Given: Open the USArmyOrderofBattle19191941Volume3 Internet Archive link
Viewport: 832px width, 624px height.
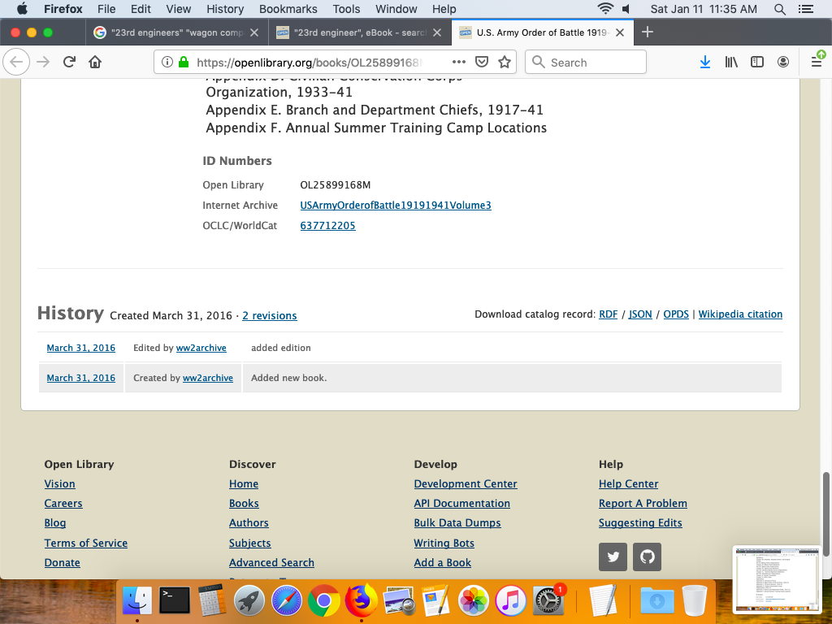Looking at the screenshot, I should 396,206.
